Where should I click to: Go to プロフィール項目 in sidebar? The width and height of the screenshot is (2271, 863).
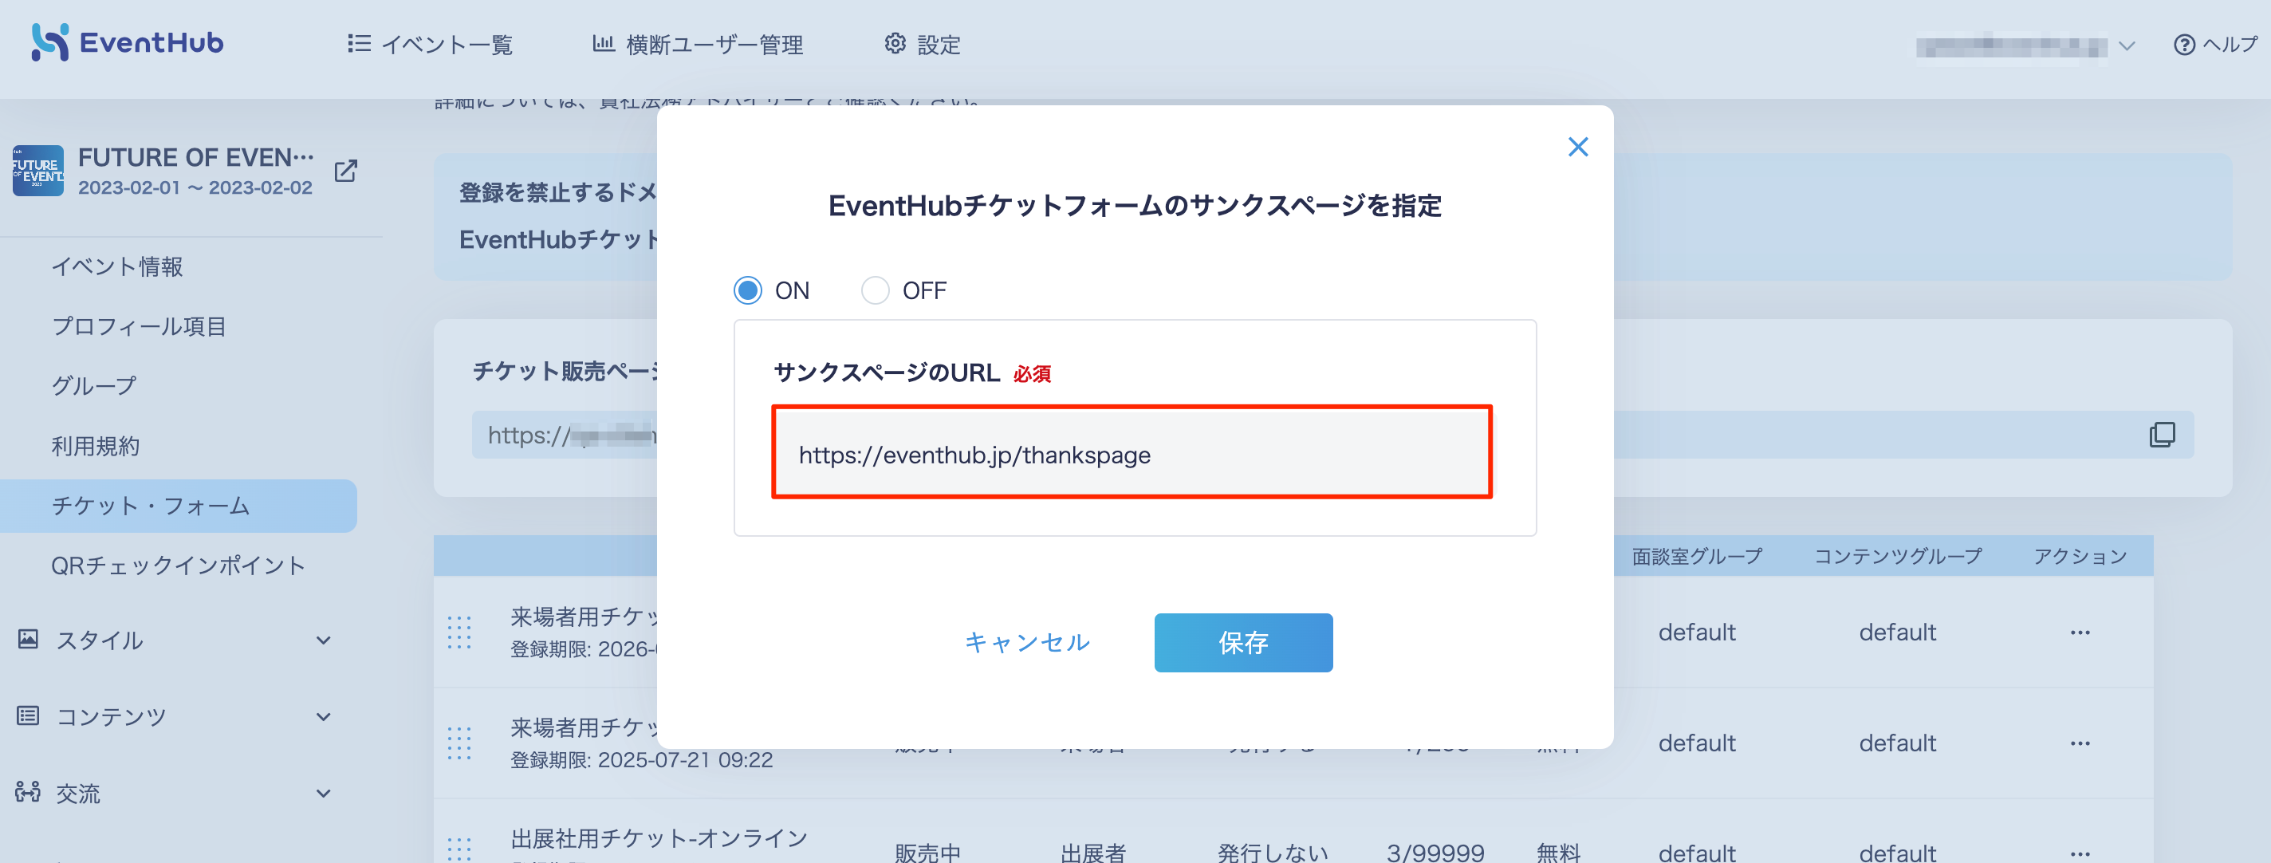[140, 326]
